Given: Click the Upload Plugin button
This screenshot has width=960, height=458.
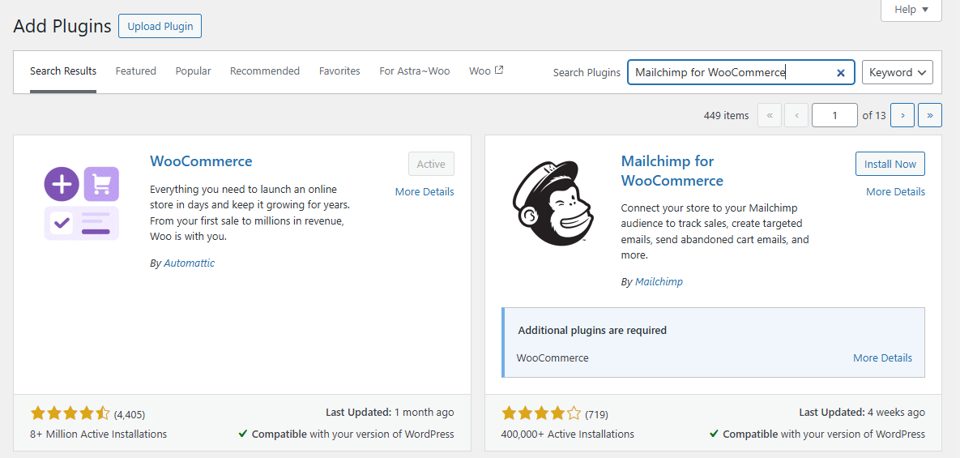Looking at the screenshot, I should (160, 26).
